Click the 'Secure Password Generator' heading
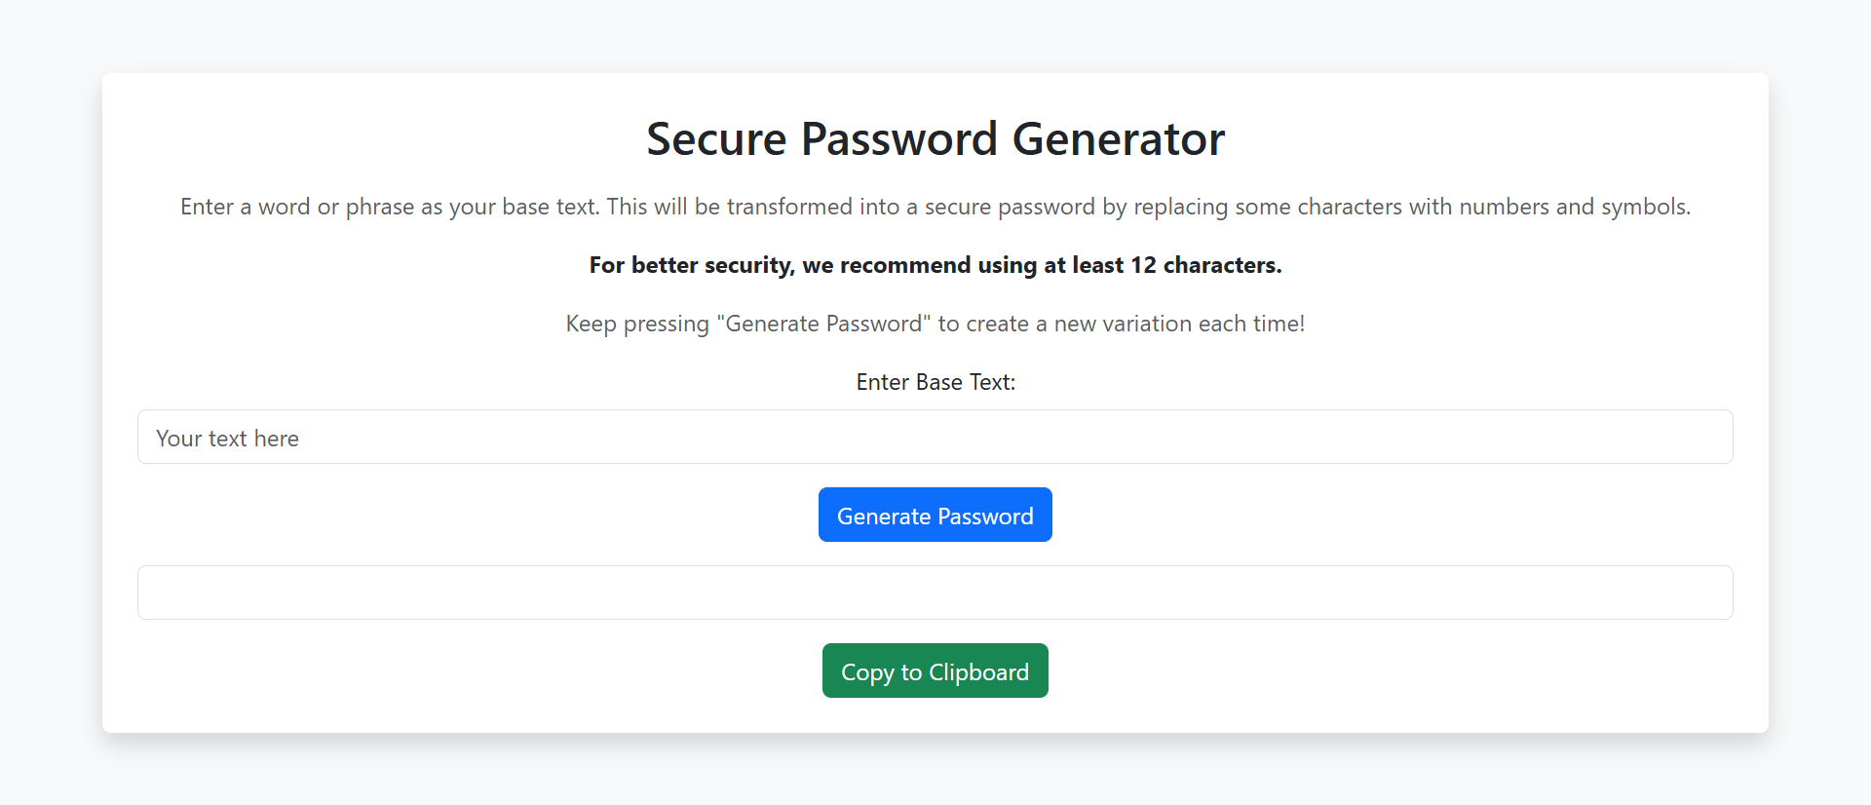The image size is (1871, 805). point(935,138)
